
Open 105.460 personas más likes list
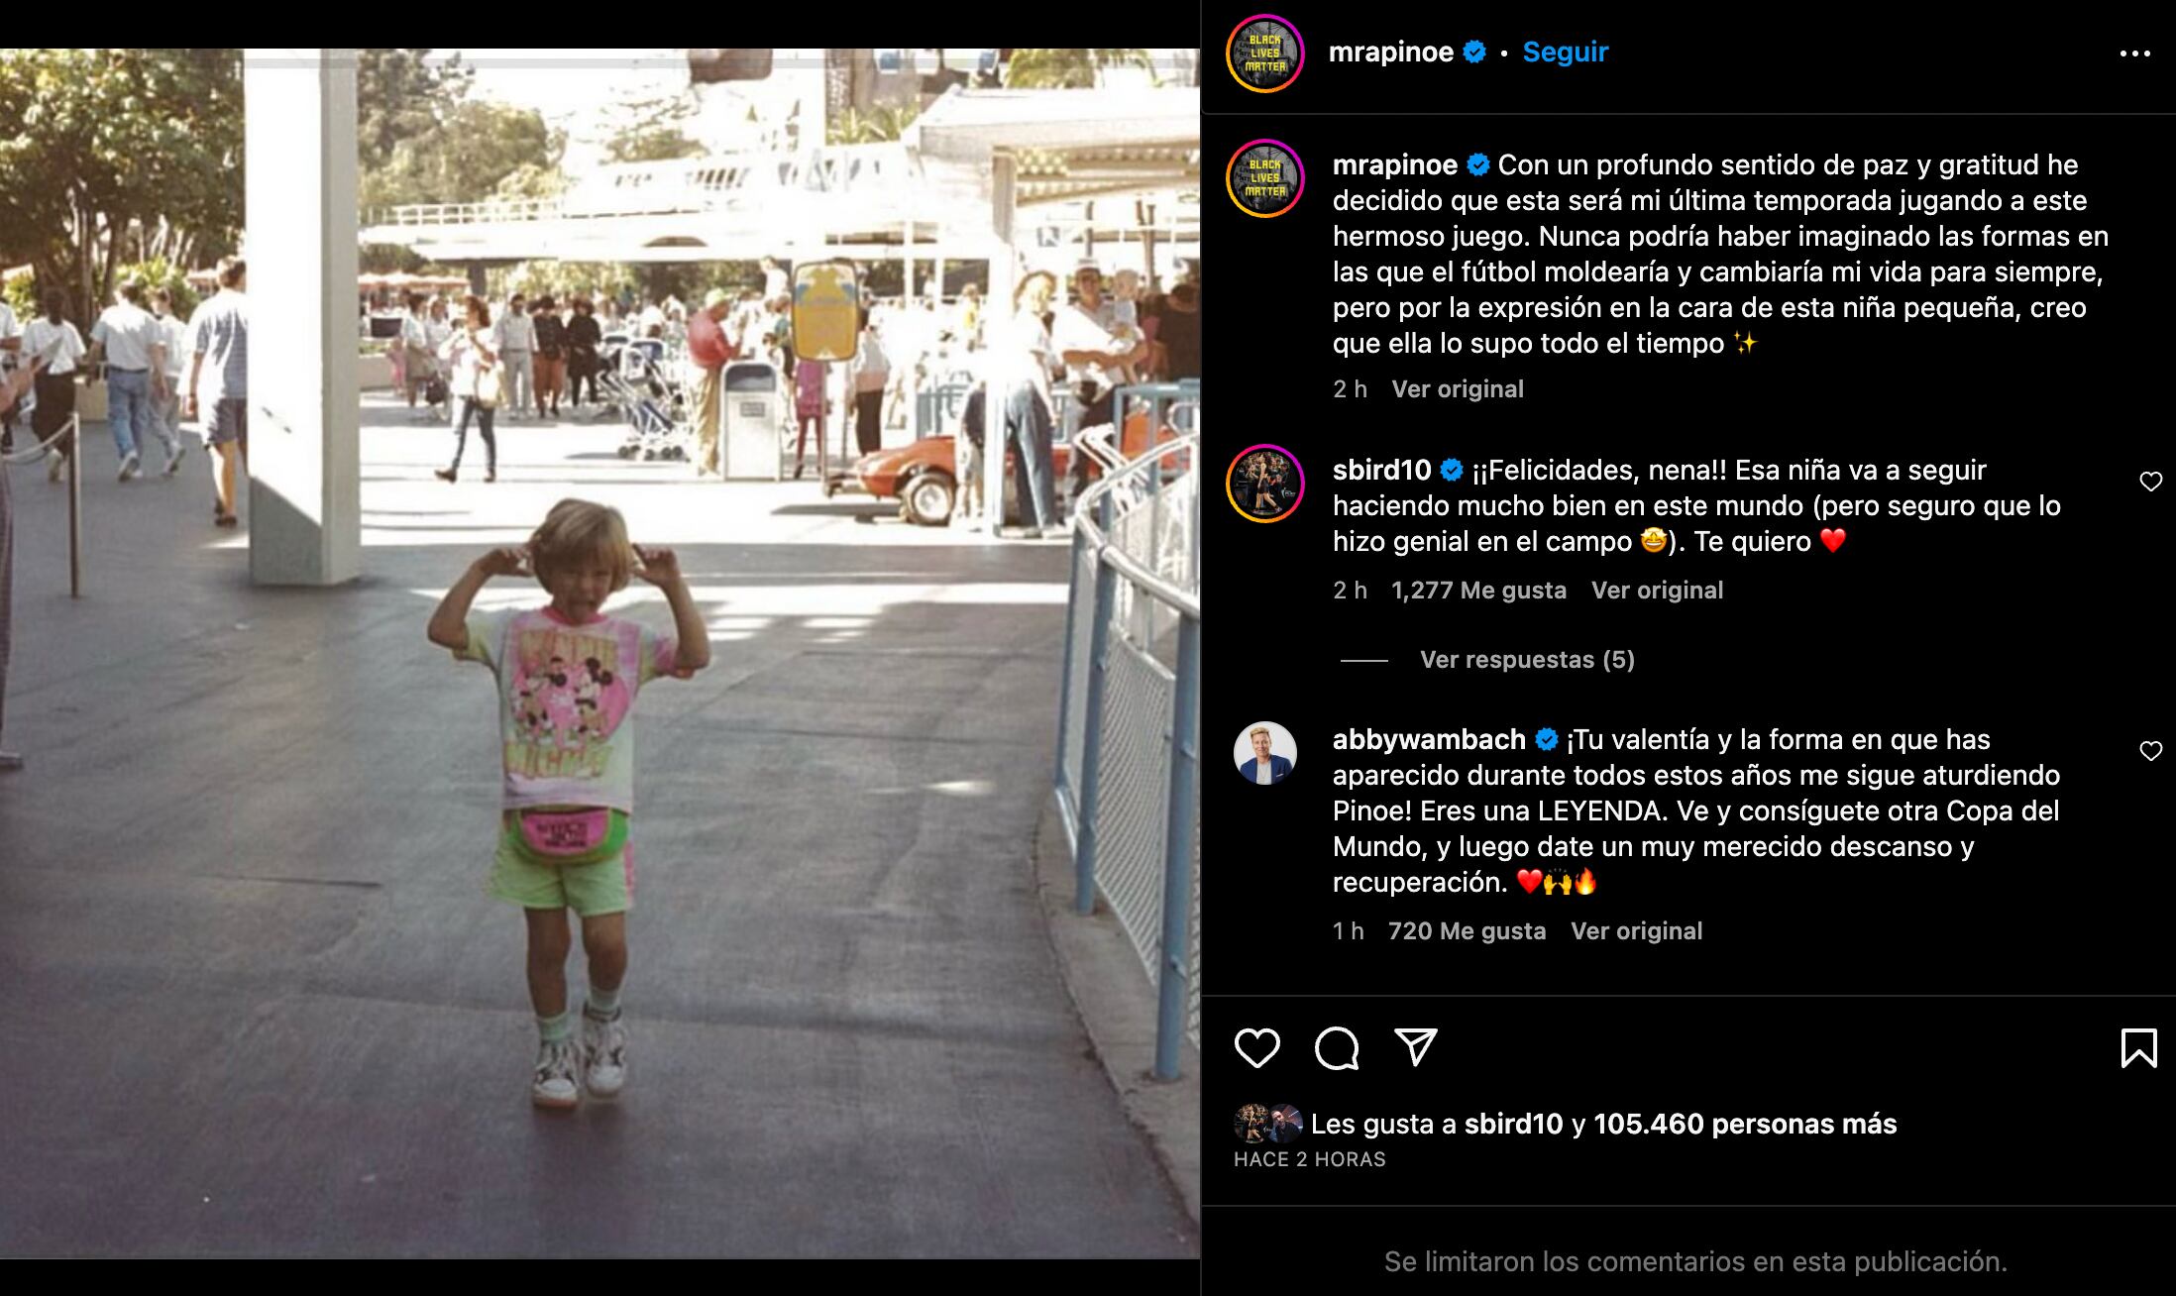[1745, 1124]
